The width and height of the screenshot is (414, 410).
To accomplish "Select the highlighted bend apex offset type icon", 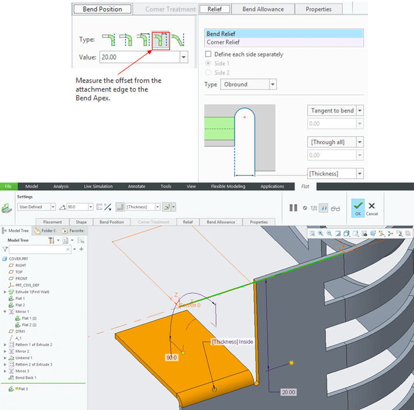I will [161, 40].
